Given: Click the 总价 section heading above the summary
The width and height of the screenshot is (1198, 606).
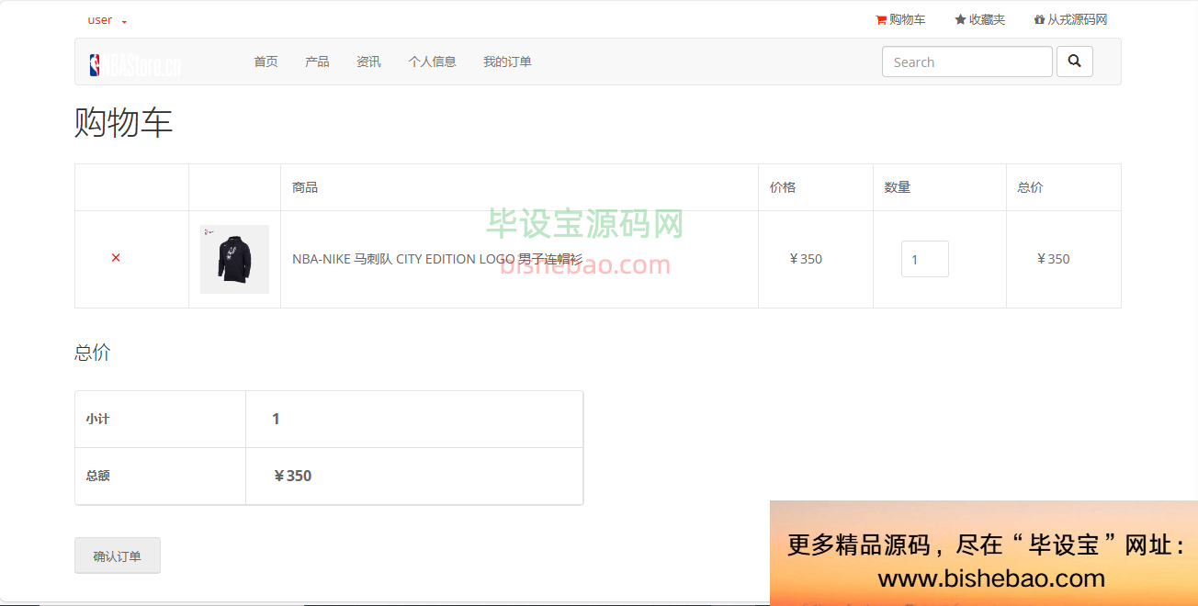Looking at the screenshot, I should click(x=93, y=353).
